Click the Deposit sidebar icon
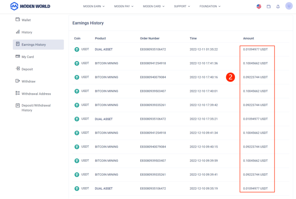This screenshot has width=296, height=199. [18, 69]
